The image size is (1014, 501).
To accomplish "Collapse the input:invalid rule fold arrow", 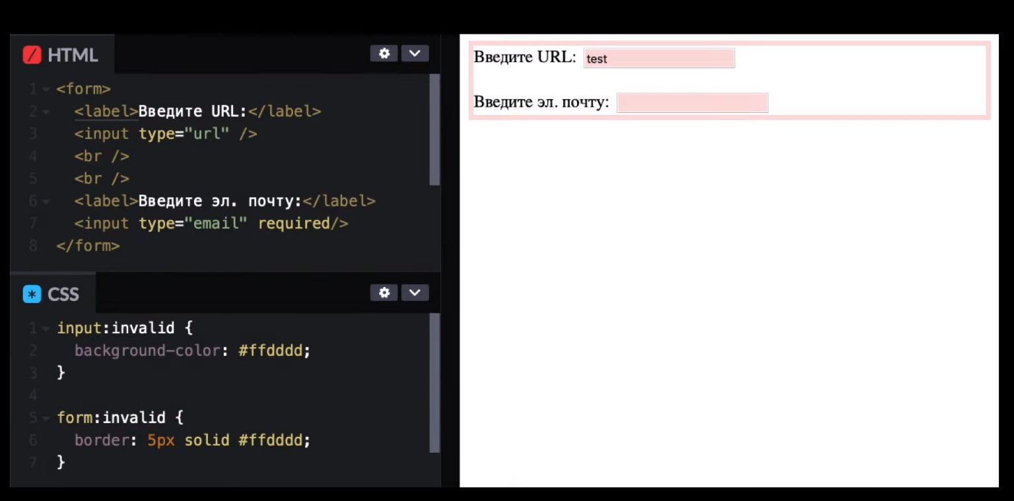I will (46, 328).
